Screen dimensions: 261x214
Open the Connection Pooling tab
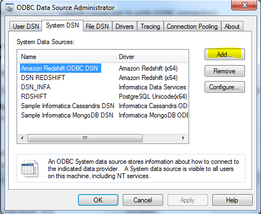(x=192, y=26)
